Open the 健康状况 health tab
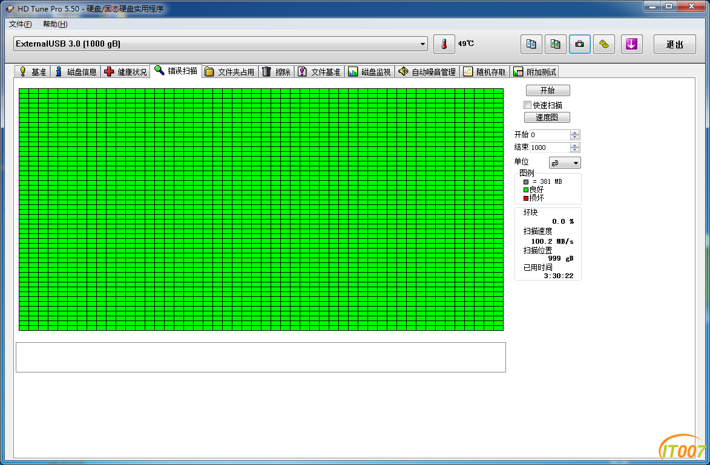710x465 pixels. [125, 72]
